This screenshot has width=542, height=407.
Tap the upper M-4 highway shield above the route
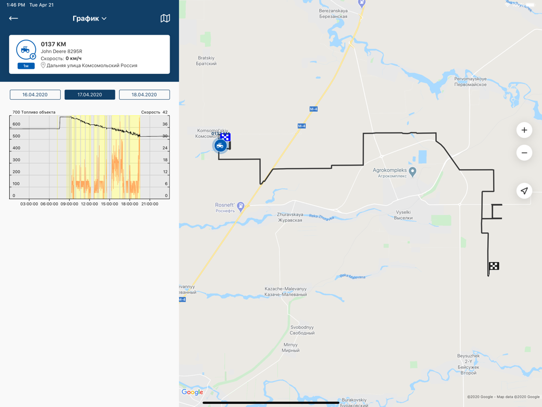coord(313,109)
